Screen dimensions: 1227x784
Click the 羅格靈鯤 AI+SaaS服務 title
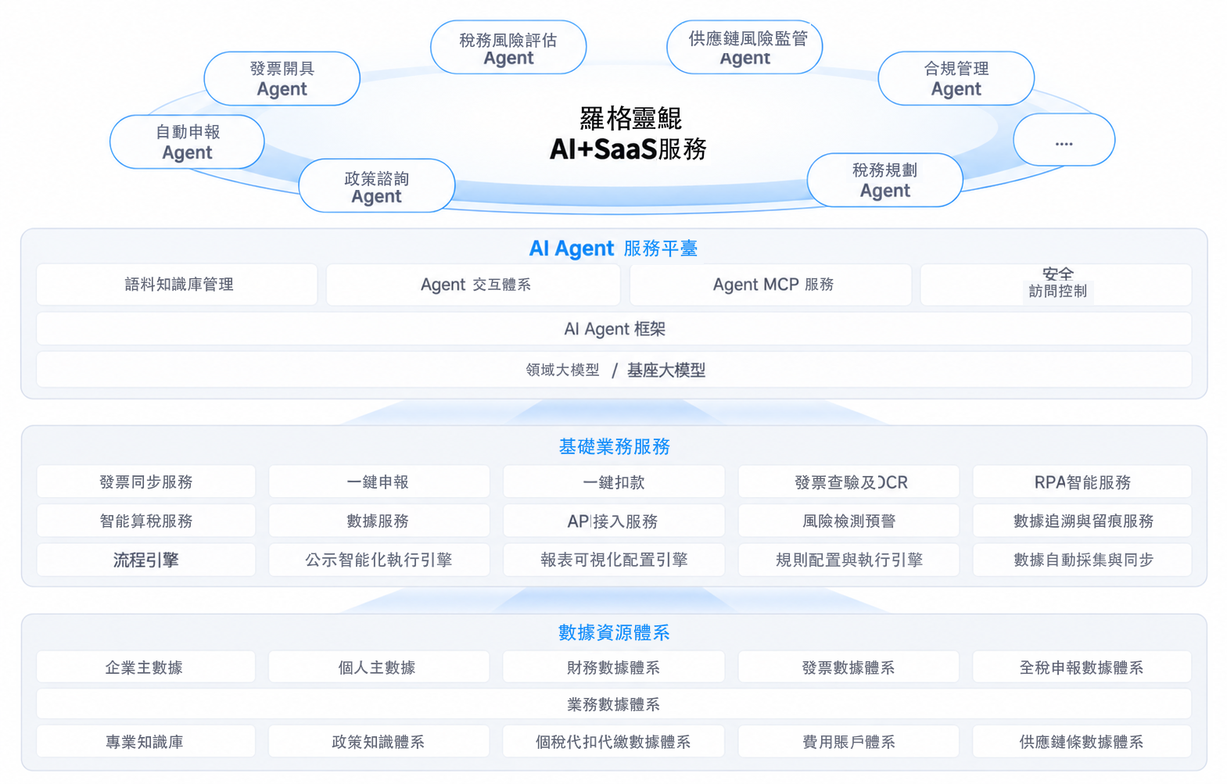tap(629, 133)
